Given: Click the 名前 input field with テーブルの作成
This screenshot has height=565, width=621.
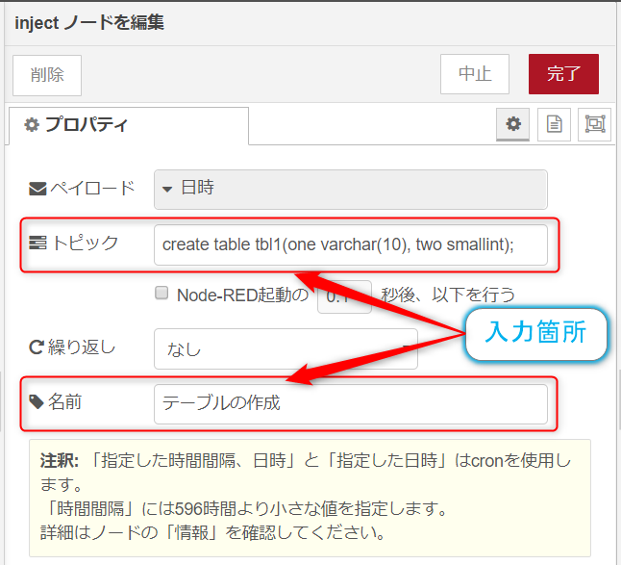Looking at the screenshot, I should click(x=351, y=404).
